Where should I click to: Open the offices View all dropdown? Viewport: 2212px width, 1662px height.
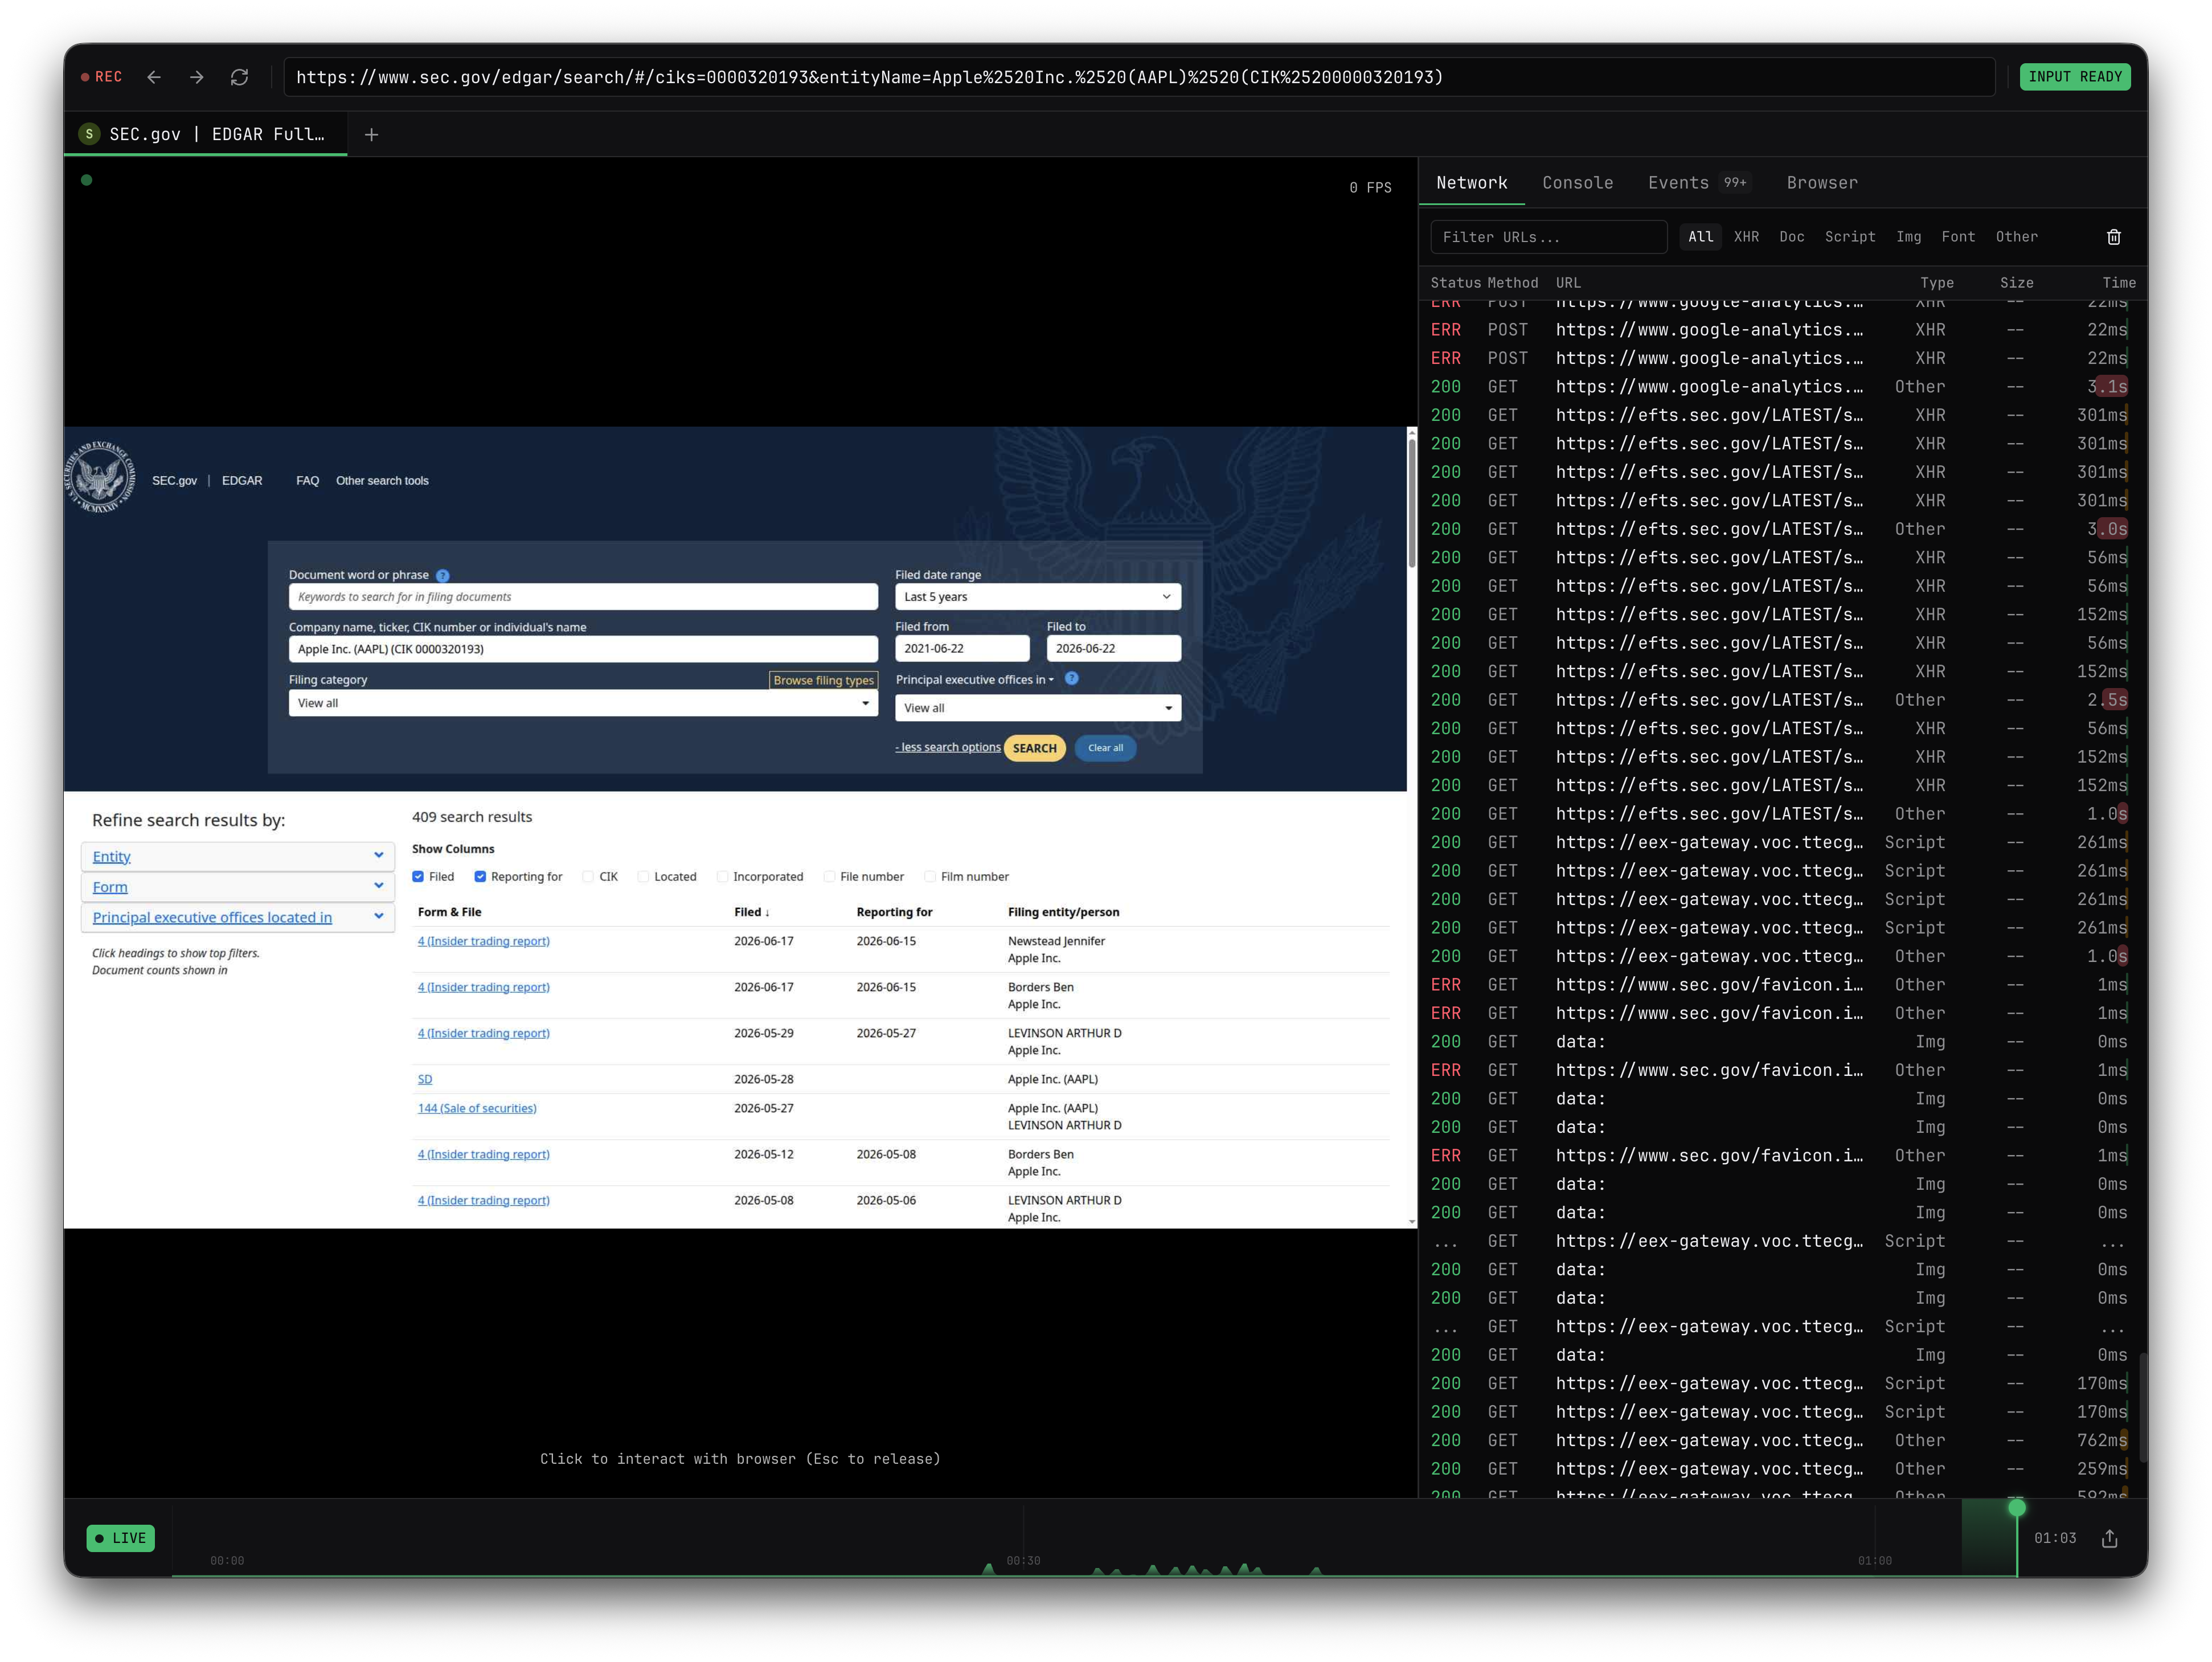tap(1037, 708)
